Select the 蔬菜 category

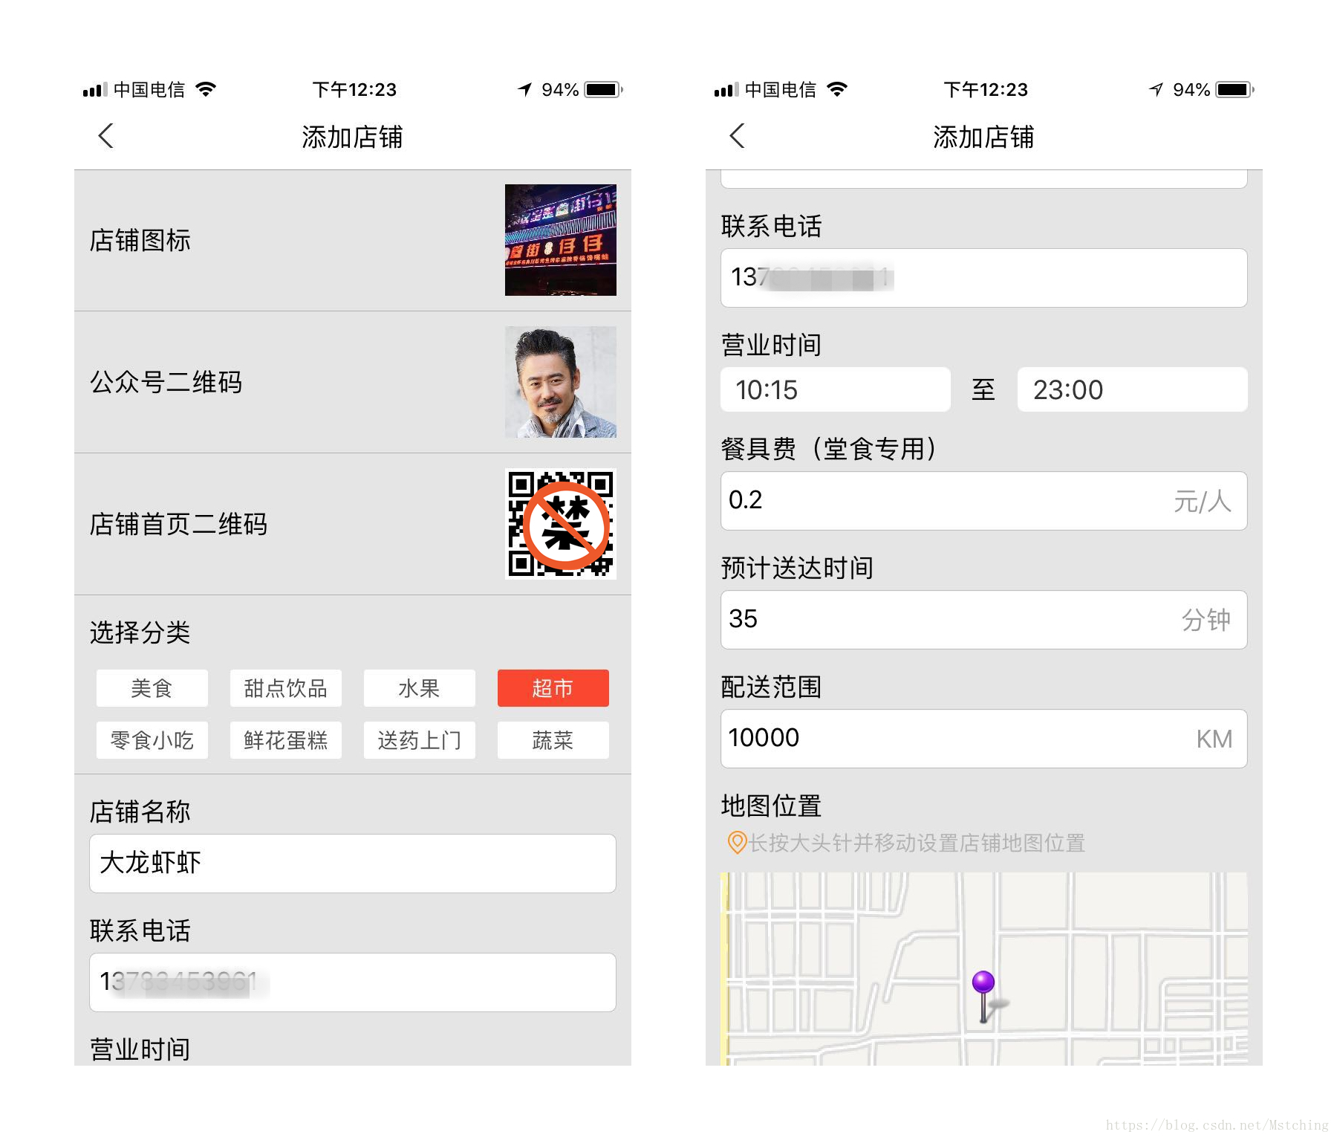click(553, 740)
